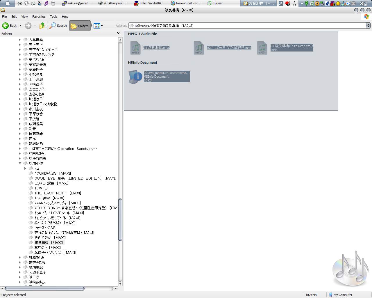This screenshot has height=298, width=372.
Task: Select the 03 渡良瀬橋(Instrumental).m4a file icon
Action: tap(262, 48)
